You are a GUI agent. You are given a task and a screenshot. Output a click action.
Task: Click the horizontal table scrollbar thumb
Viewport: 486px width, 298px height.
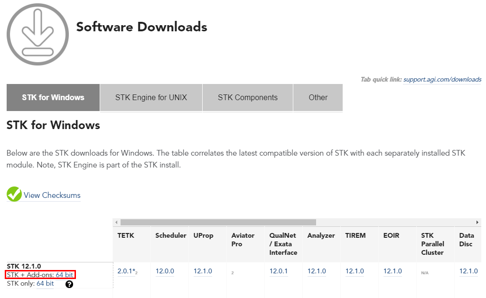pyautogui.click(x=218, y=222)
